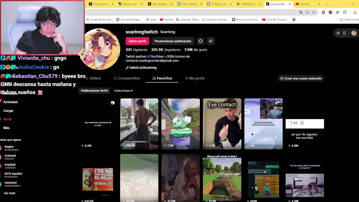Click the Promocionar publicación button
359x202 pixels.
(173, 41)
